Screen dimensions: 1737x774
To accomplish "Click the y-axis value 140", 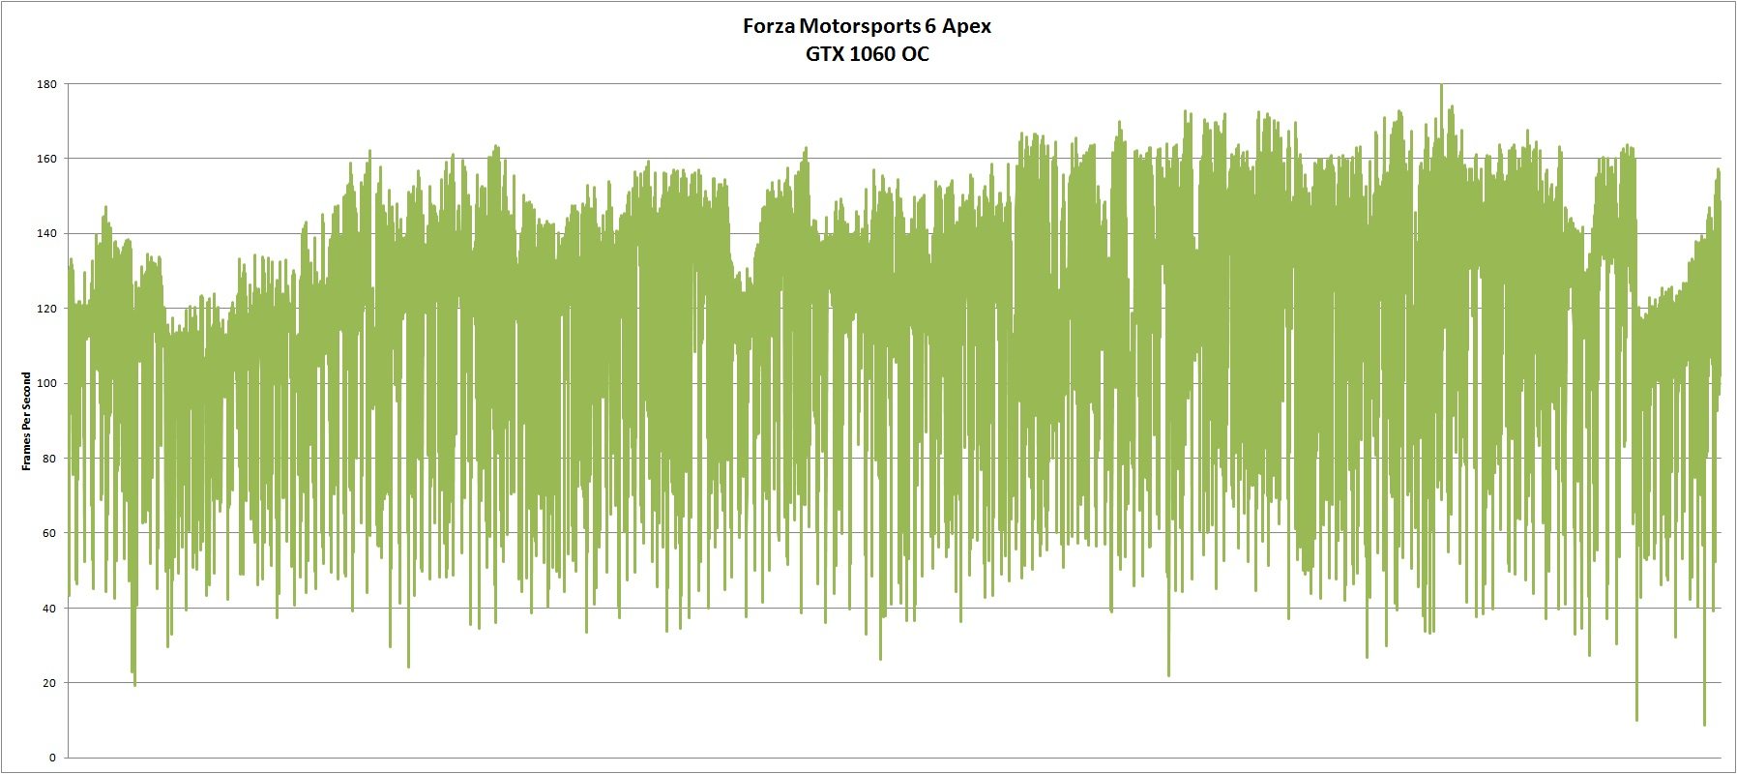I will 46,234.
